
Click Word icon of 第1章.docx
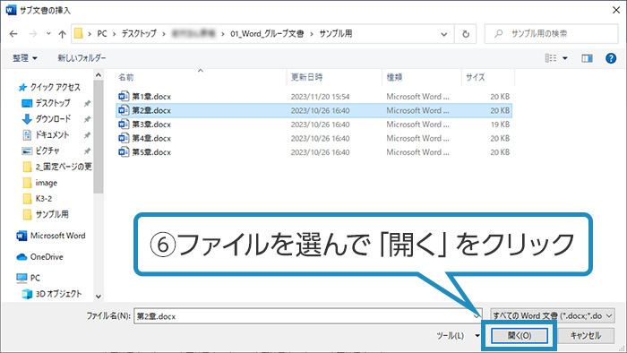click(124, 97)
